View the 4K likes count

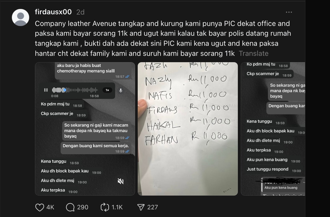[x=50, y=207]
